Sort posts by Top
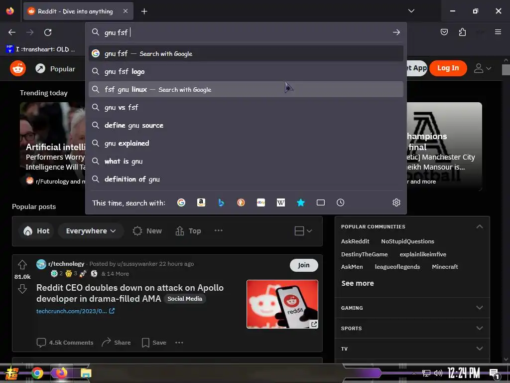The width and height of the screenshot is (510, 383). coord(188,231)
